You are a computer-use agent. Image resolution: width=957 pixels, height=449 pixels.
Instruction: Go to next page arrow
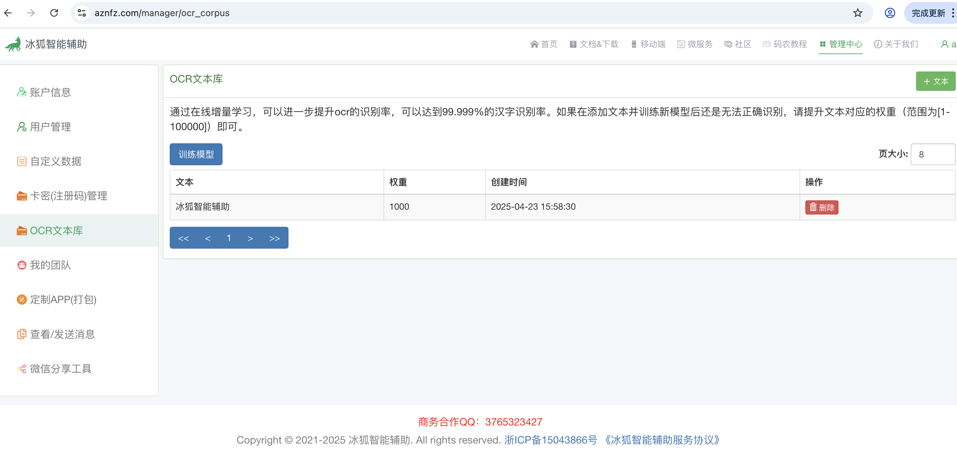(x=250, y=238)
